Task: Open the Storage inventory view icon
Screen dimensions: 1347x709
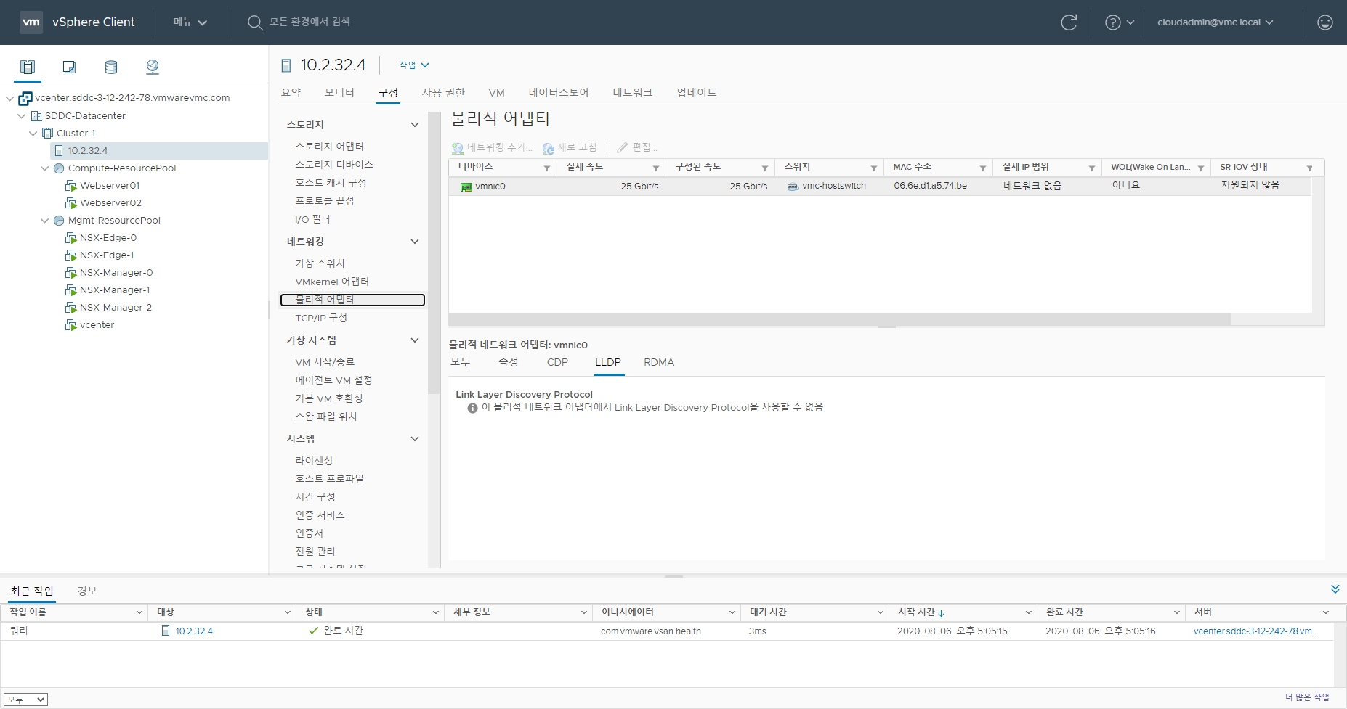Action: 111,67
